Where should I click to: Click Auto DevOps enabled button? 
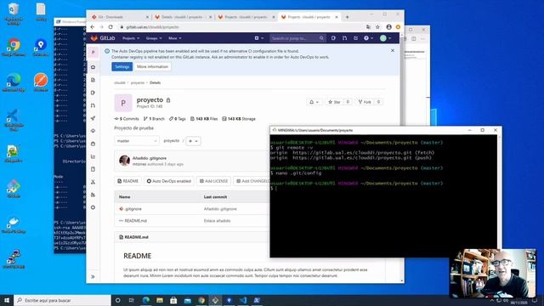[169, 181]
